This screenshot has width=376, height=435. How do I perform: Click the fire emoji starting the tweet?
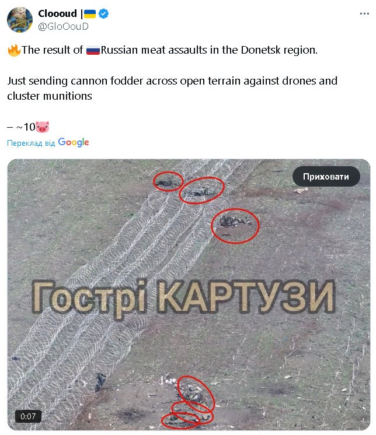coord(14,50)
